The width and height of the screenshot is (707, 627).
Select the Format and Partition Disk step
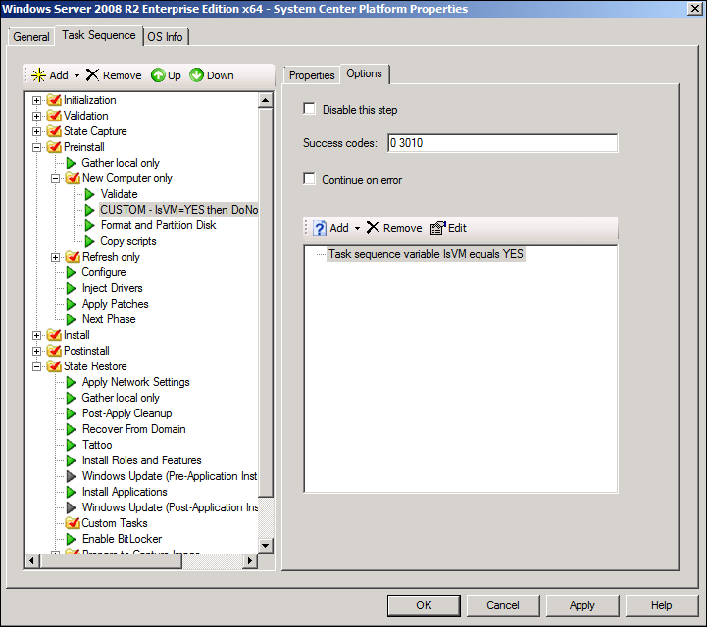(x=158, y=225)
